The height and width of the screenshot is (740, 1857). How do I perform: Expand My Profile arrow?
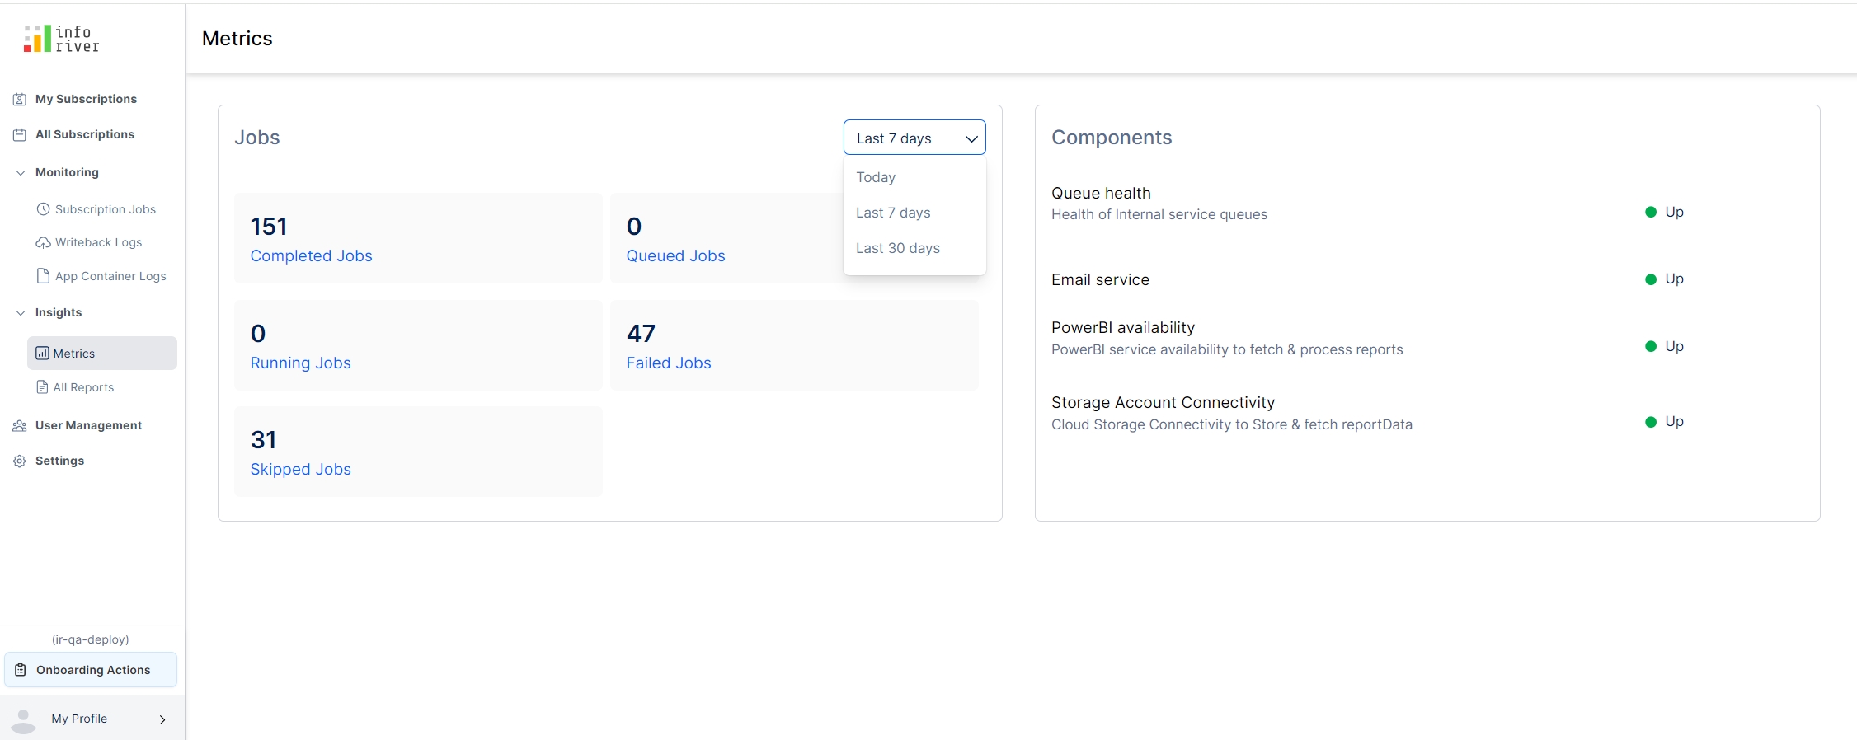[x=162, y=719]
